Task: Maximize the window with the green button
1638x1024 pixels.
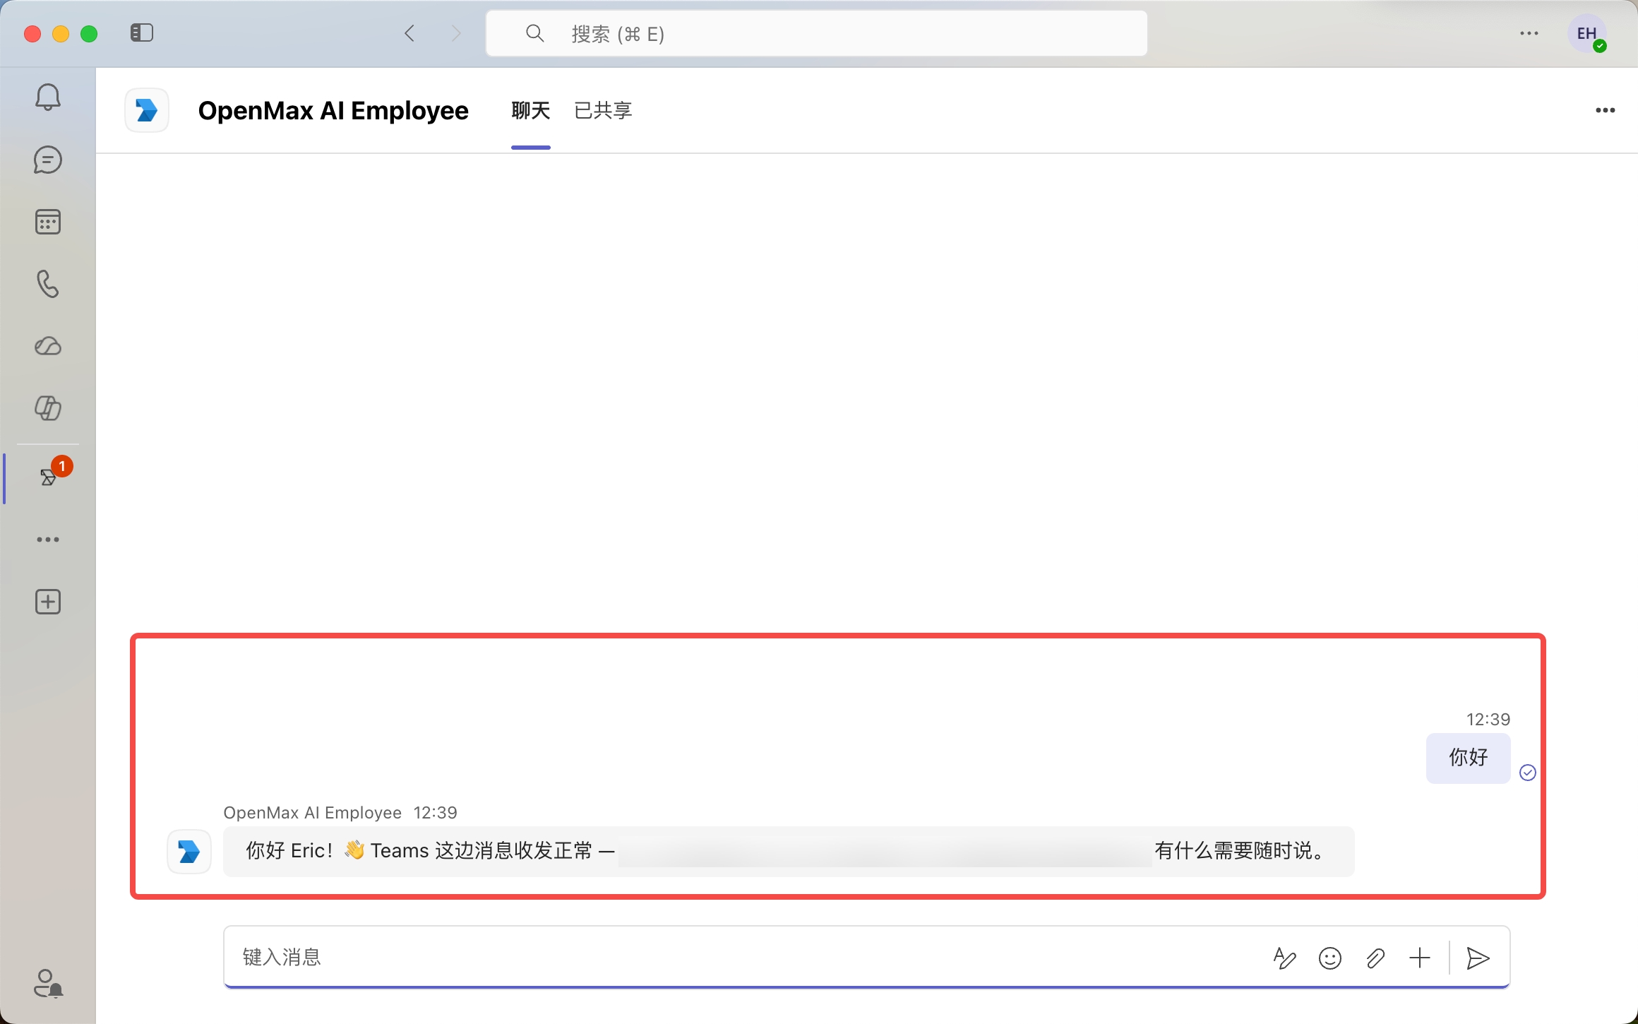Action: [89, 33]
